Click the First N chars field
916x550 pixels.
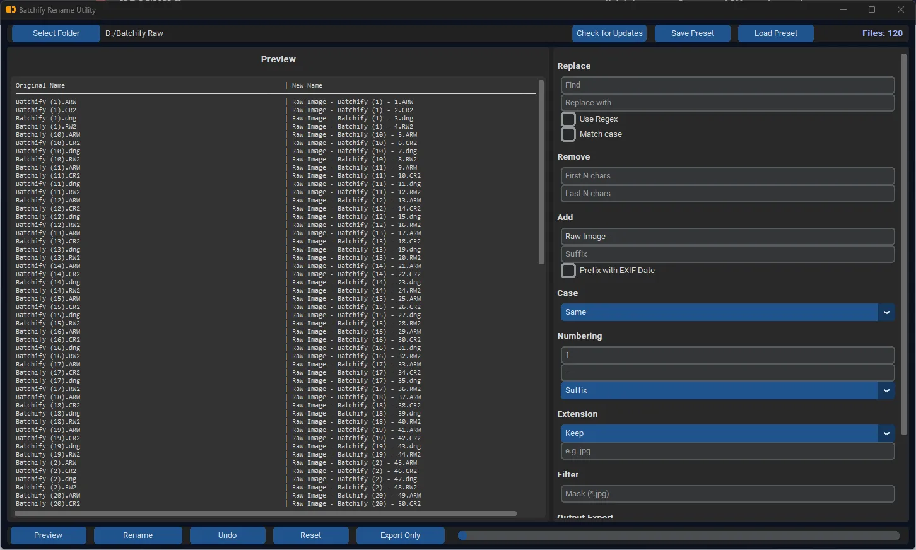click(727, 176)
